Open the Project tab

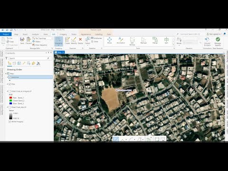(6, 34)
